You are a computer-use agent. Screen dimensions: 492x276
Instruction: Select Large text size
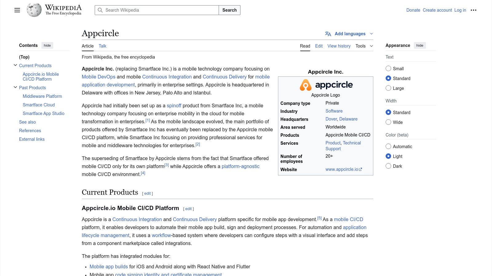(x=388, y=88)
